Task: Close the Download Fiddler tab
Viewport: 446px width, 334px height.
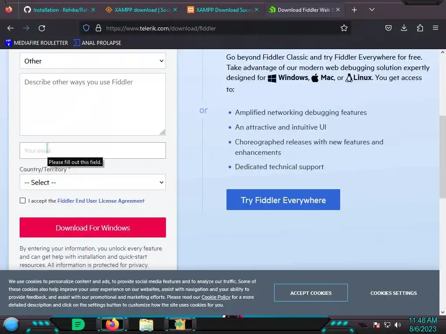Action: point(338,10)
